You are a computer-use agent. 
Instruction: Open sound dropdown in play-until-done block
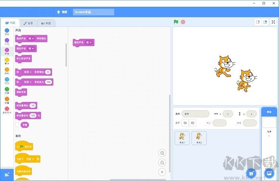(x=31, y=39)
